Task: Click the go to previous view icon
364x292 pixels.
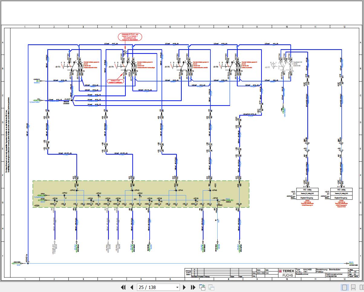Action: click(x=202, y=287)
